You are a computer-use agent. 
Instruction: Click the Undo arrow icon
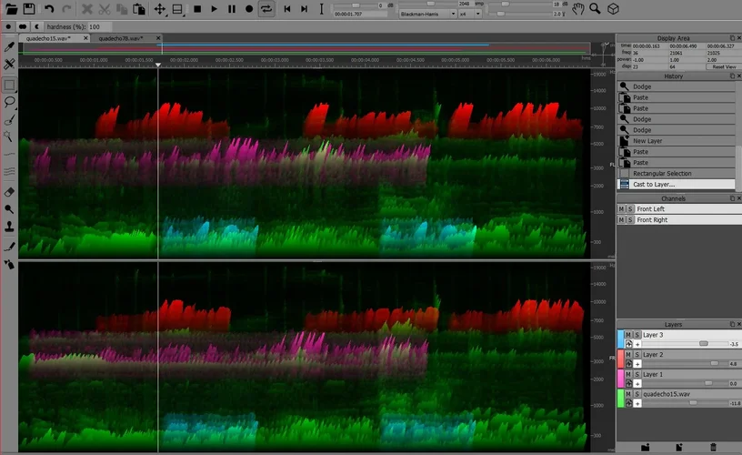coord(50,8)
